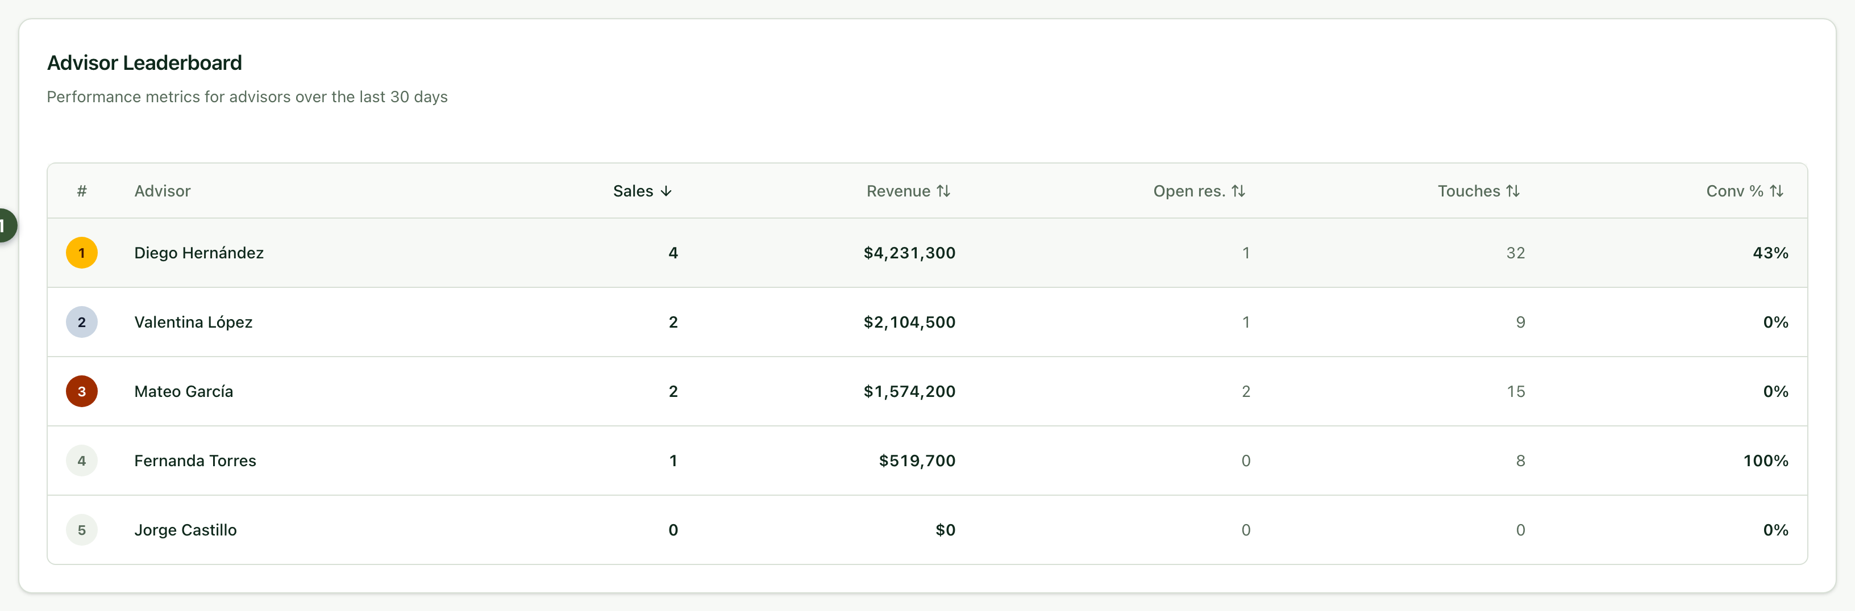Click the silver rank 2 badge
Image resolution: width=1855 pixels, height=611 pixels.
coord(81,322)
